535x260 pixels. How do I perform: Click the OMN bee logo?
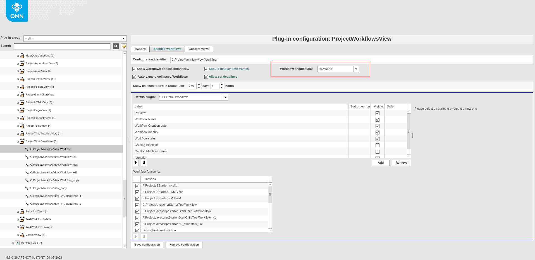pos(17,11)
